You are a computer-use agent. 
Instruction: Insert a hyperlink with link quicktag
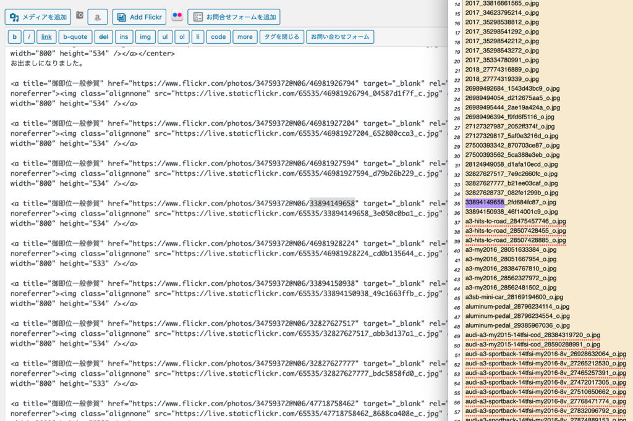tap(46, 37)
